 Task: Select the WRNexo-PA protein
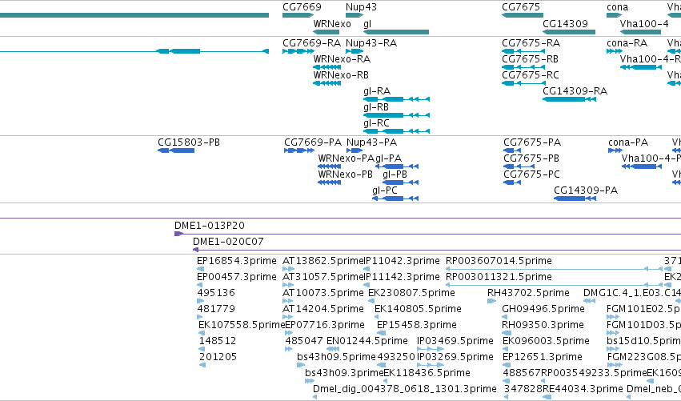coord(347,158)
